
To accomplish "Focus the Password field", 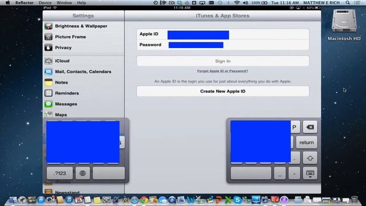I will (223, 45).
